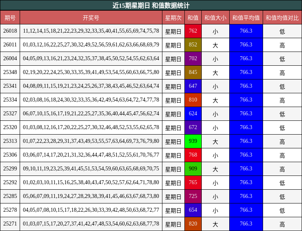The image size is (302, 231).
Task: Select issue number 25271
Action: [10, 224]
